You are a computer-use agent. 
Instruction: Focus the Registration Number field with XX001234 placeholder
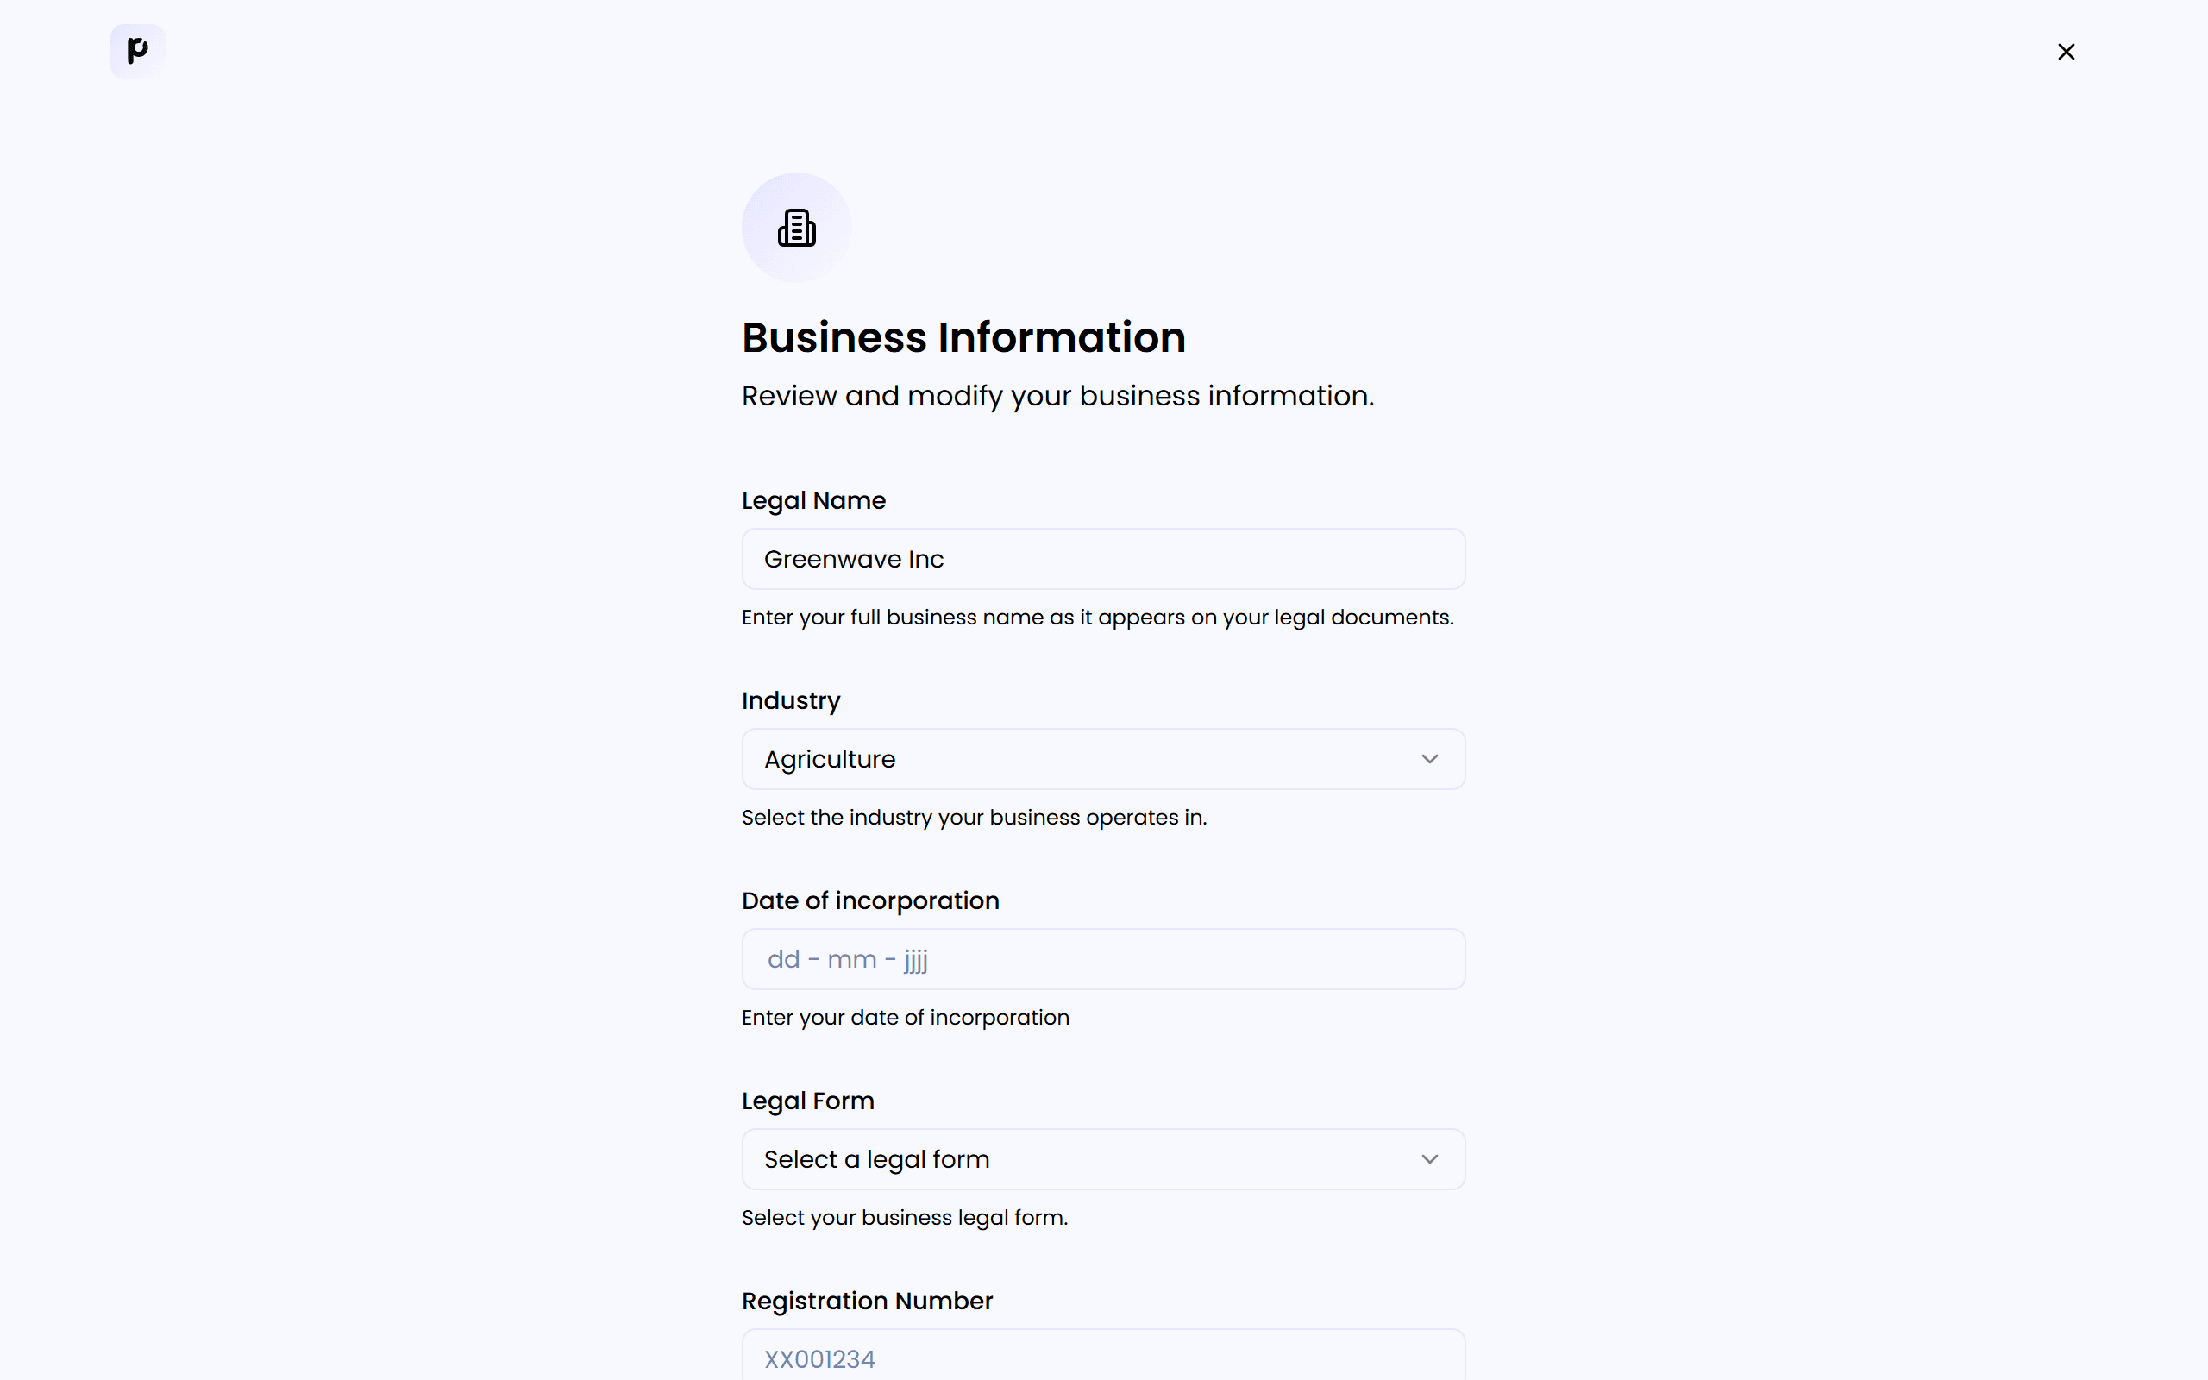1101,1358
